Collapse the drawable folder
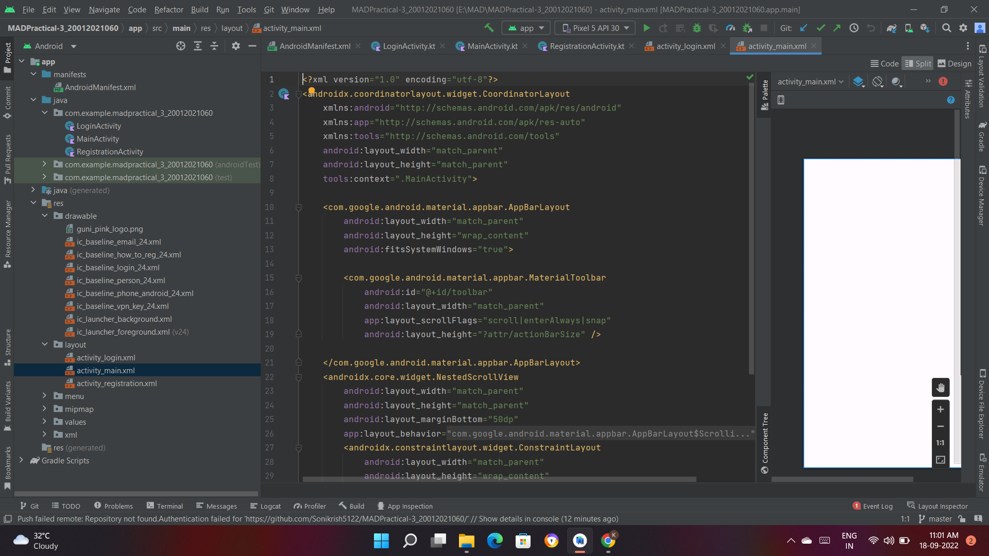The width and height of the screenshot is (989, 556). click(x=44, y=216)
